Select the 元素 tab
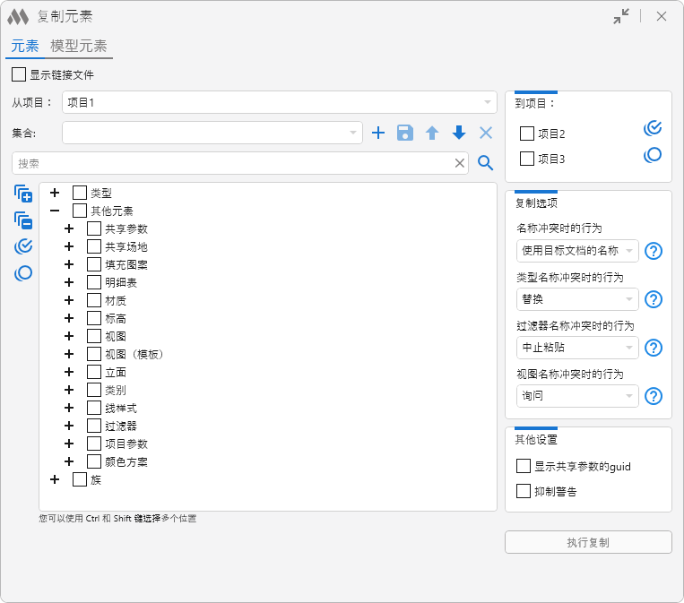 pyautogui.click(x=24, y=47)
